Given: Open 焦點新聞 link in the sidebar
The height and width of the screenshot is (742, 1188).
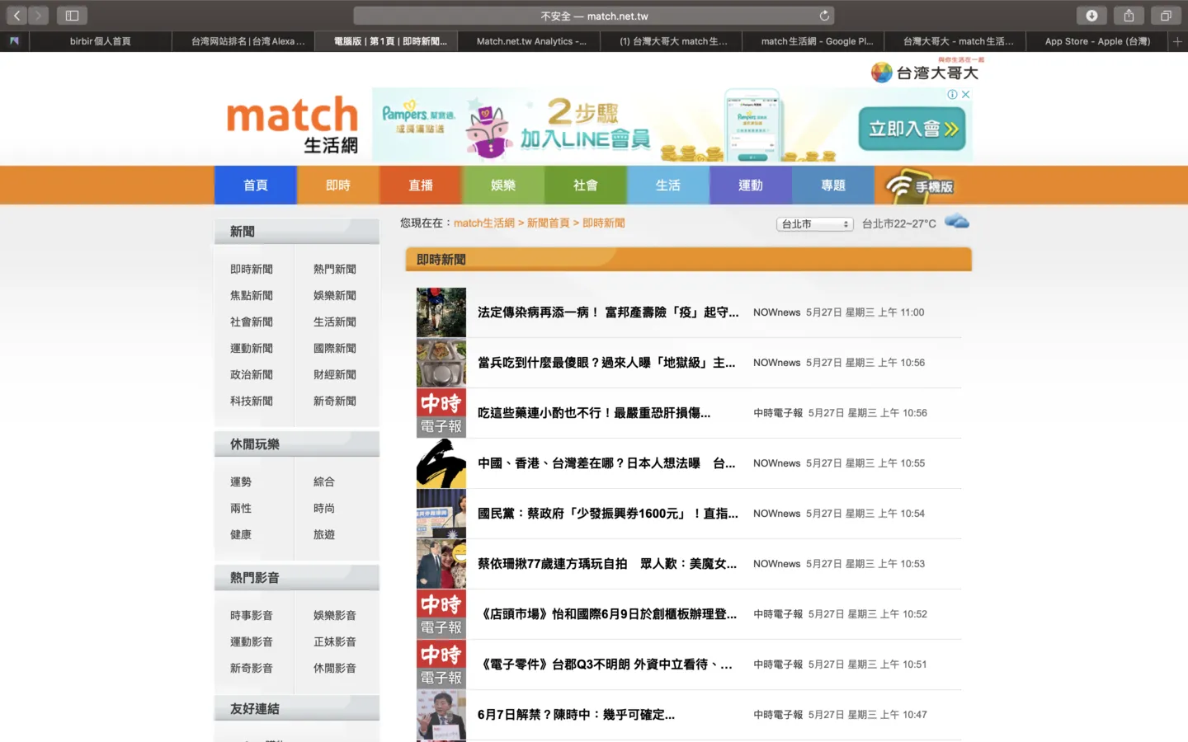Looking at the screenshot, I should click(252, 296).
